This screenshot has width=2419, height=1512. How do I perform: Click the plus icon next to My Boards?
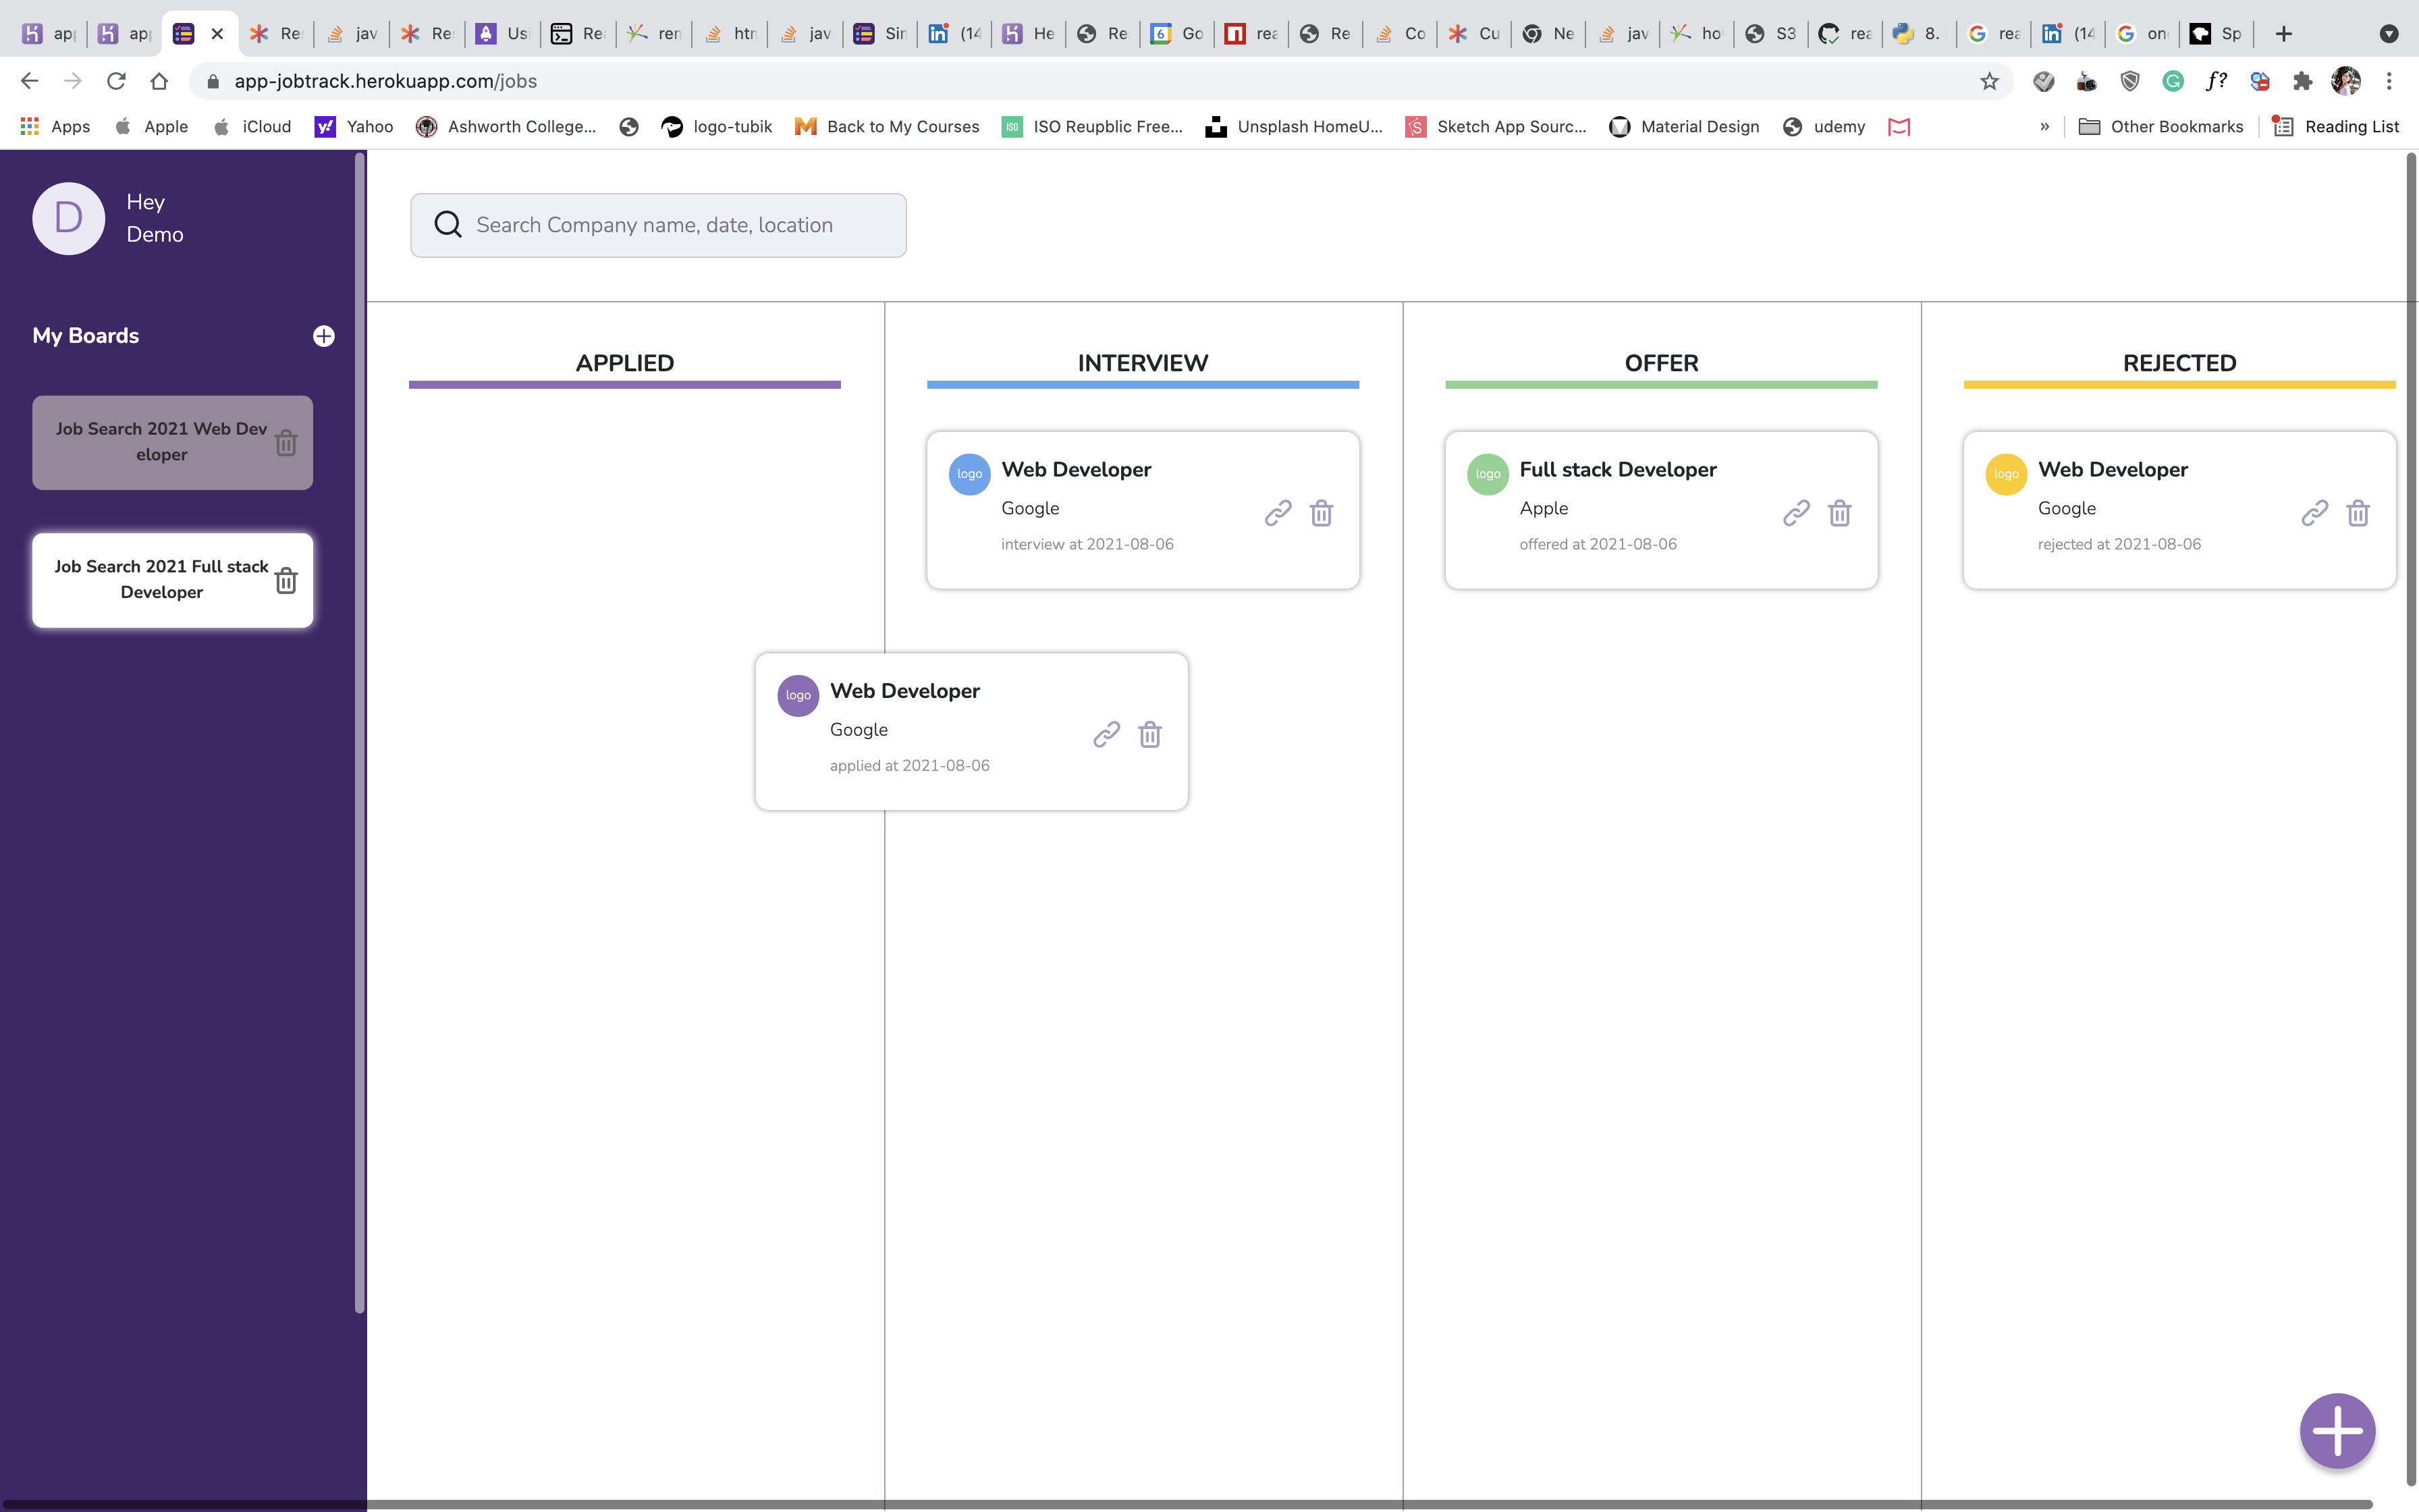click(x=324, y=336)
